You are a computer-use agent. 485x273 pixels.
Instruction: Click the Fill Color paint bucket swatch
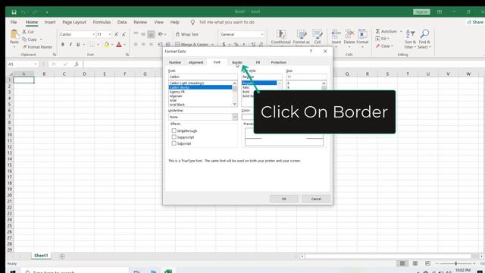107,45
